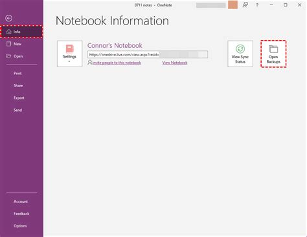This screenshot has width=307, height=237.
Task: Choose Open in the backstage sidebar
Action: click(21, 56)
